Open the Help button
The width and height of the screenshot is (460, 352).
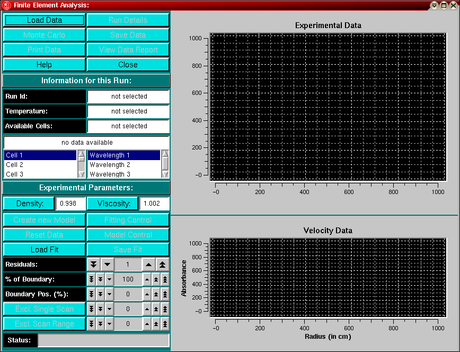[x=45, y=65]
